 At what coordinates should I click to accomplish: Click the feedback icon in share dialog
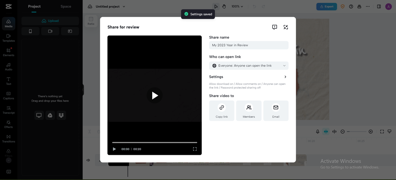275,27
